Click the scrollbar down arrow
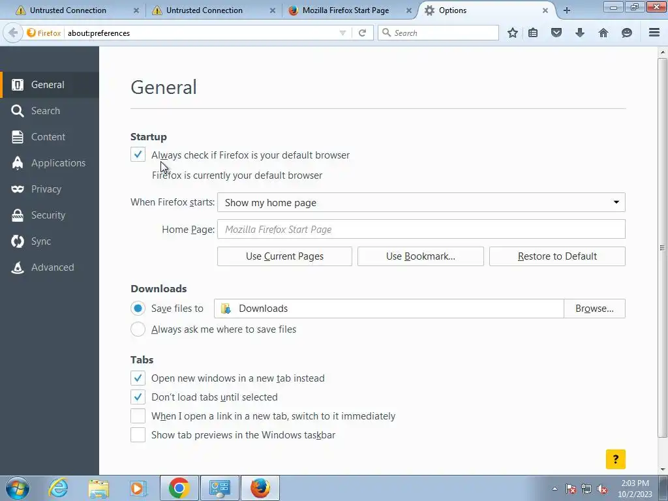Screen dimensions: 668x501 click(662, 470)
